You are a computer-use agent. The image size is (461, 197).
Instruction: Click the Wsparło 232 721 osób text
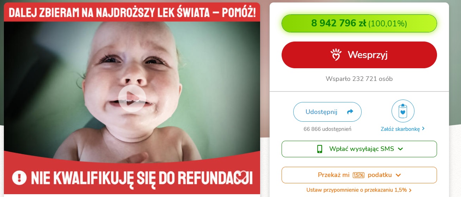coord(359,79)
